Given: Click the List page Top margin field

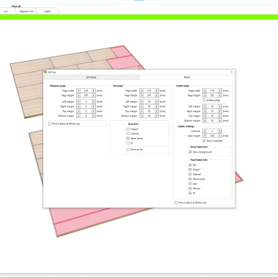Looking at the screenshot, I should pyautogui.click(x=149, y=111).
